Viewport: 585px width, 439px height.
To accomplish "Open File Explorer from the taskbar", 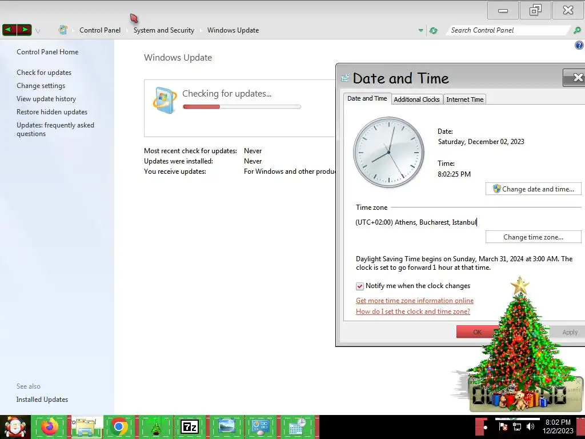I will 85,426.
